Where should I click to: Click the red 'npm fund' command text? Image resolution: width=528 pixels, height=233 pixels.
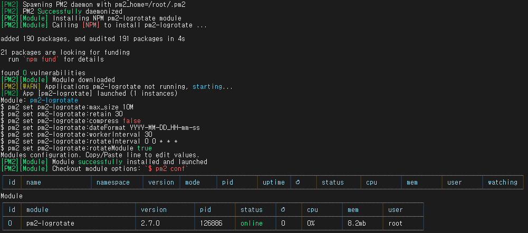coord(41,59)
